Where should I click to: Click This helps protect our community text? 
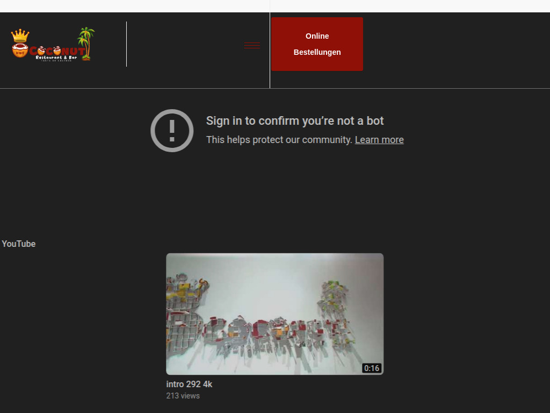click(x=279, y=140)
